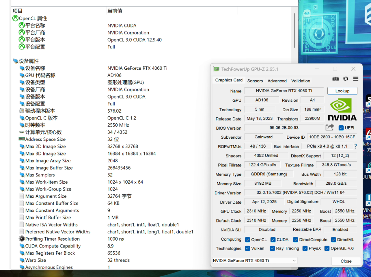Toggle the OpenCL computing checkbox

pos(247,240)
